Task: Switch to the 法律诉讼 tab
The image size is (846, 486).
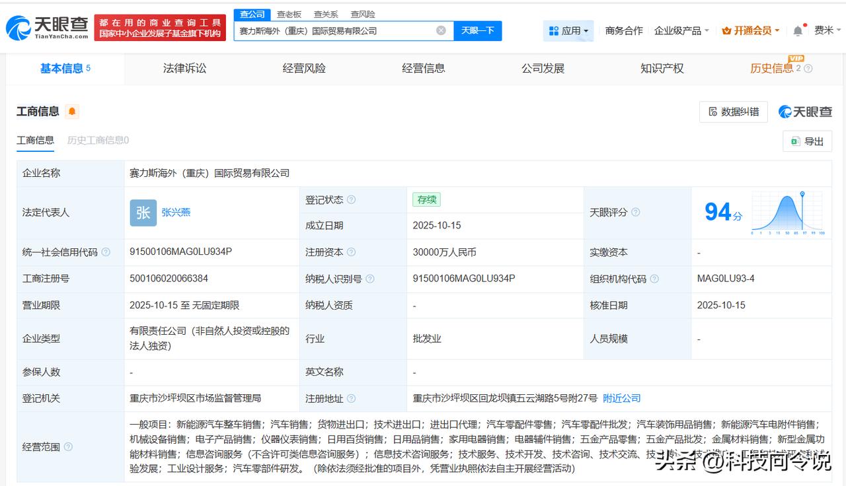Action: pos(184,68)
